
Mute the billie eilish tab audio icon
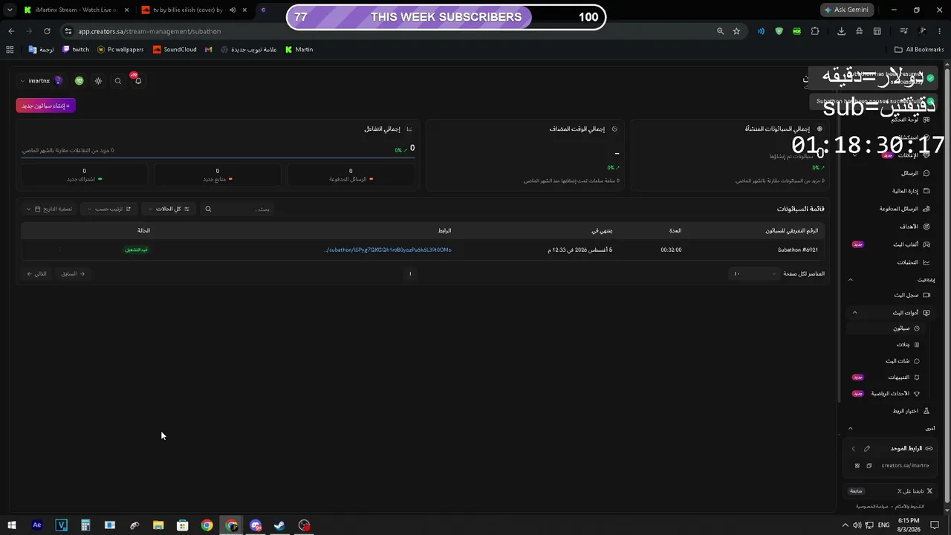(x=233, y=10)
